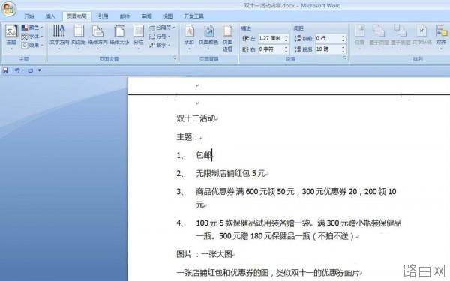Image resolution: width=450 pixels, height=281 pixels.
Task: Open the quick access toolbar customize arrow
Action: tap(40, 70)
